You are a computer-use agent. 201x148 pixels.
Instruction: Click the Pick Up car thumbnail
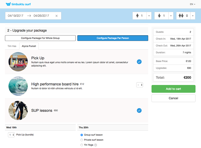[18, 62]
